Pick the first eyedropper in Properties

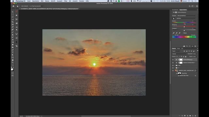[173, 33]
